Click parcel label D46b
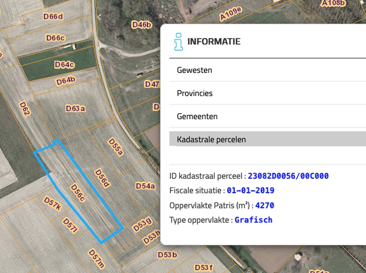Viewport: 366px width, 273px height. pos(141,24)
